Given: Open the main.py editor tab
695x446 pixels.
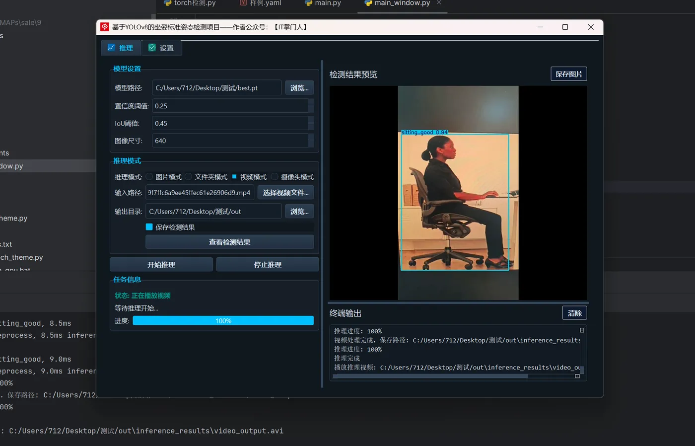Looking at the screenshot, I should 323,3.
